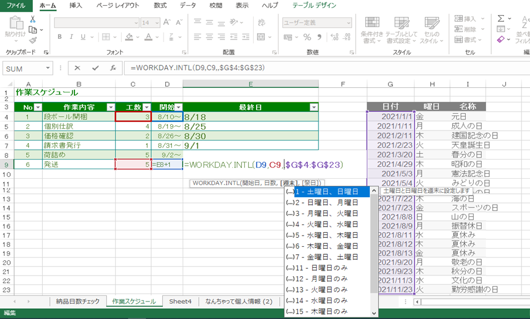Click the percent style icon
This screenshot has width=530, height=319.
307,37
